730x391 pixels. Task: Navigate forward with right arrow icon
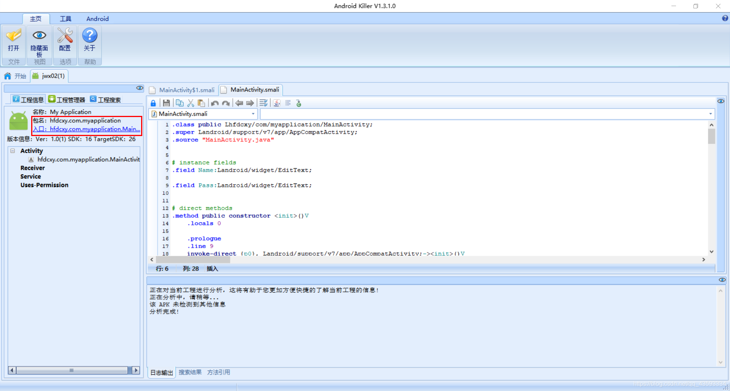tap(250, 103)
